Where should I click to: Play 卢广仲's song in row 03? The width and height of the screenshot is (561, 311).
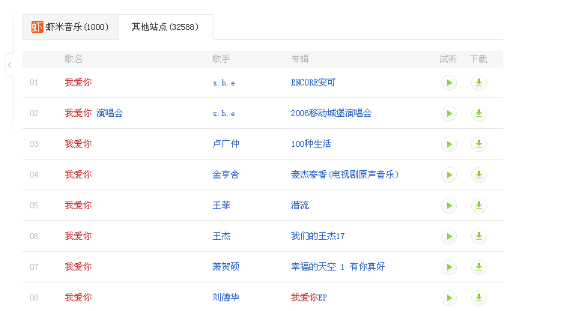pos(449,144)
